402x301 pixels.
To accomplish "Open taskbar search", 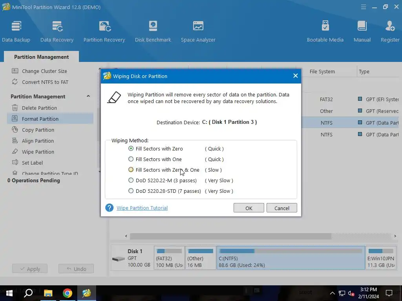I will [x=28, y=293].
